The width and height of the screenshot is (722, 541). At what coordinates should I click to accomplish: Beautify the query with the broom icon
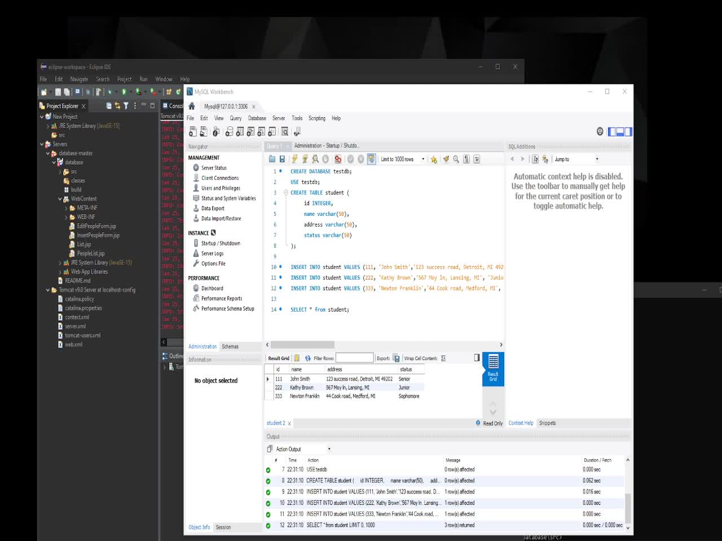coord(446,159)
